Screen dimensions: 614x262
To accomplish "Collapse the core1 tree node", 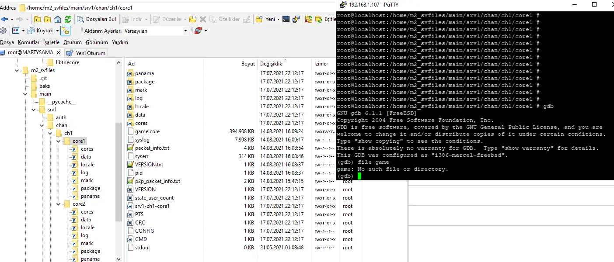I will 59,141.
